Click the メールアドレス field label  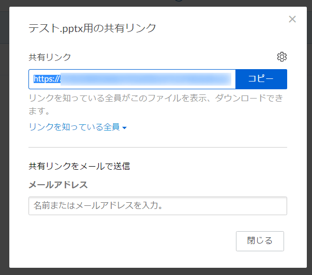coord(58,184)
